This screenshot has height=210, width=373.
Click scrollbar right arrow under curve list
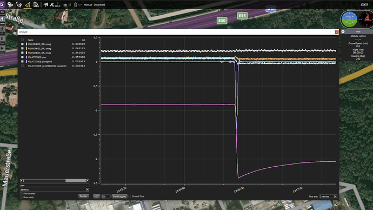pyautogui.click(x=88, y=180)
